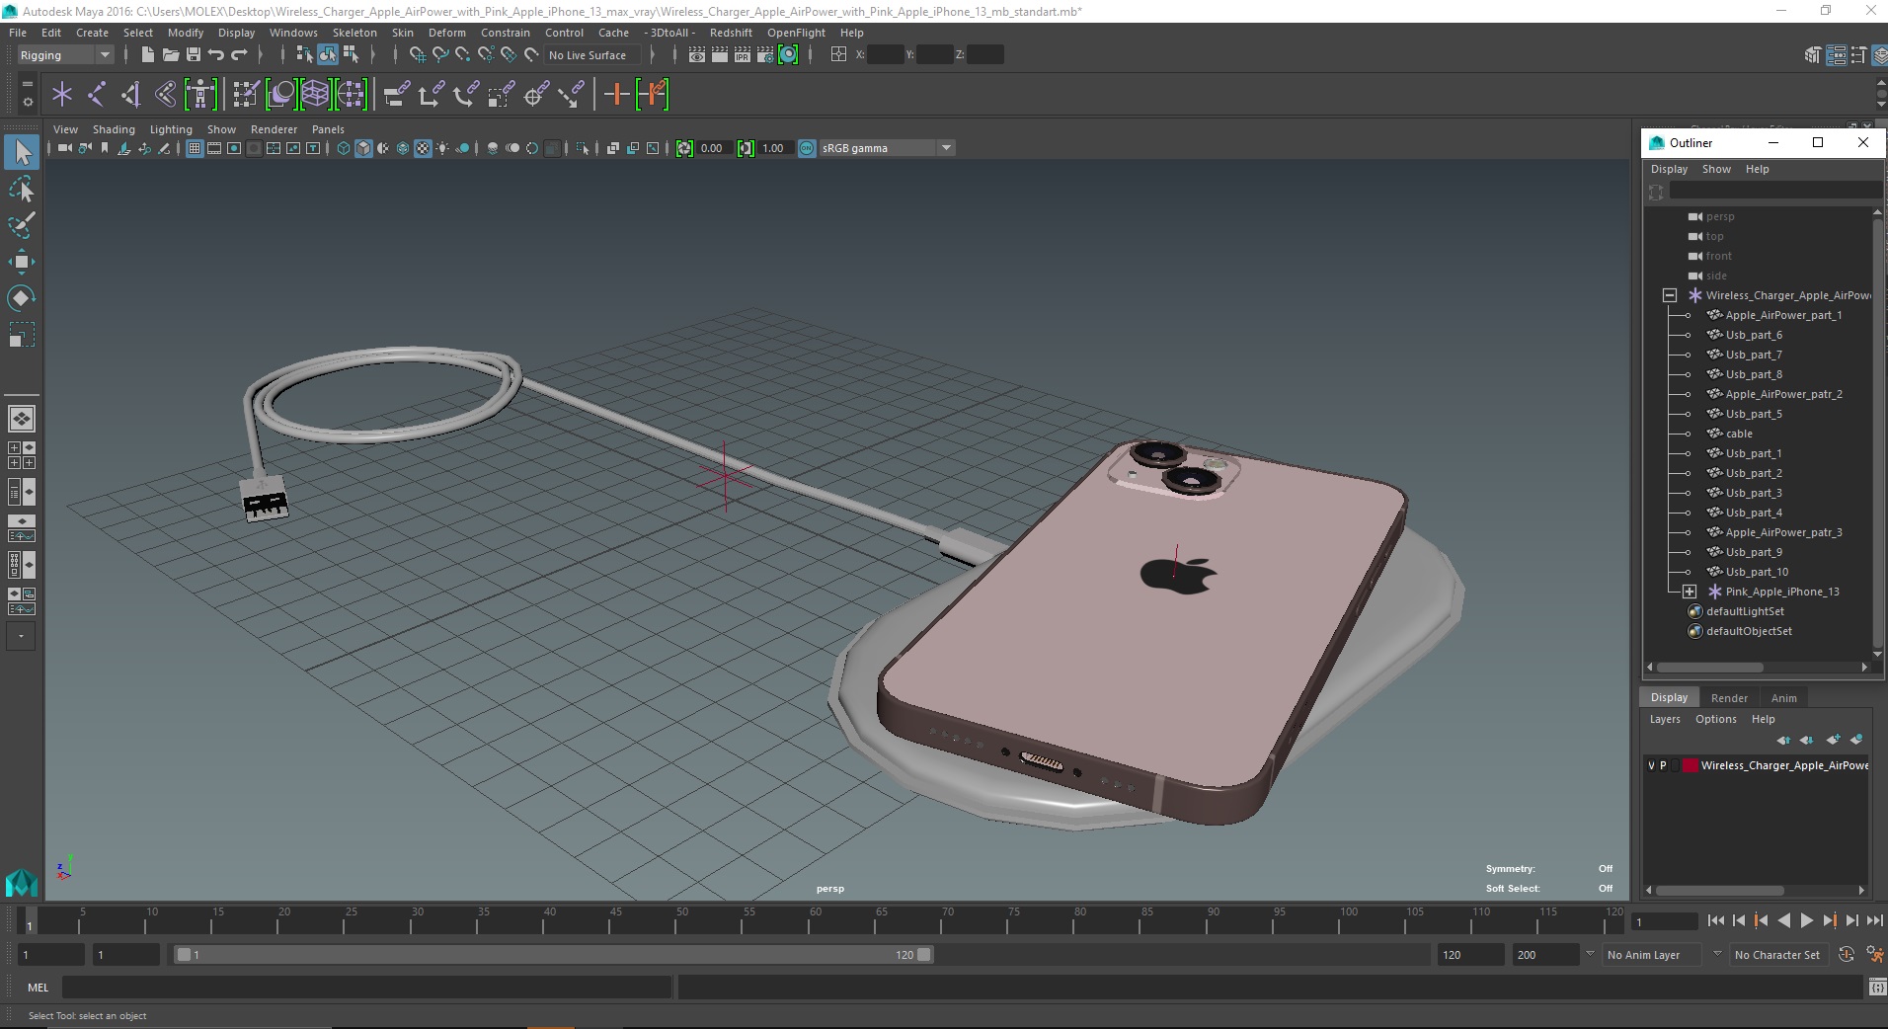Toggle color management ON button

(x=807, y=148)
